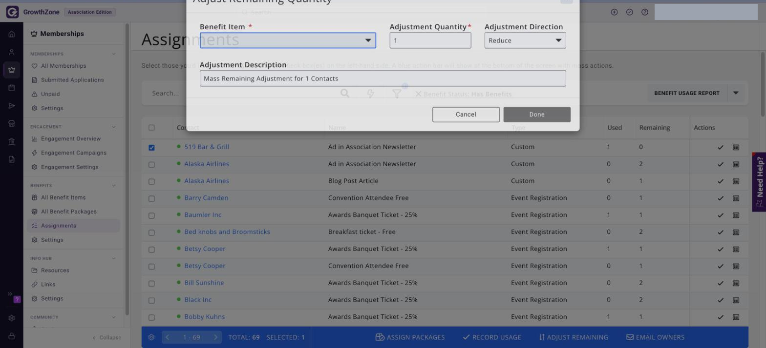Click Email Owners in action bar
Screen dimensions: 766x348
click(x=655, y=337)
